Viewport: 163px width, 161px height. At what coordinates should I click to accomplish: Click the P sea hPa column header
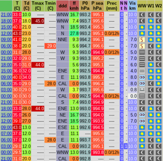coord(97,6)
